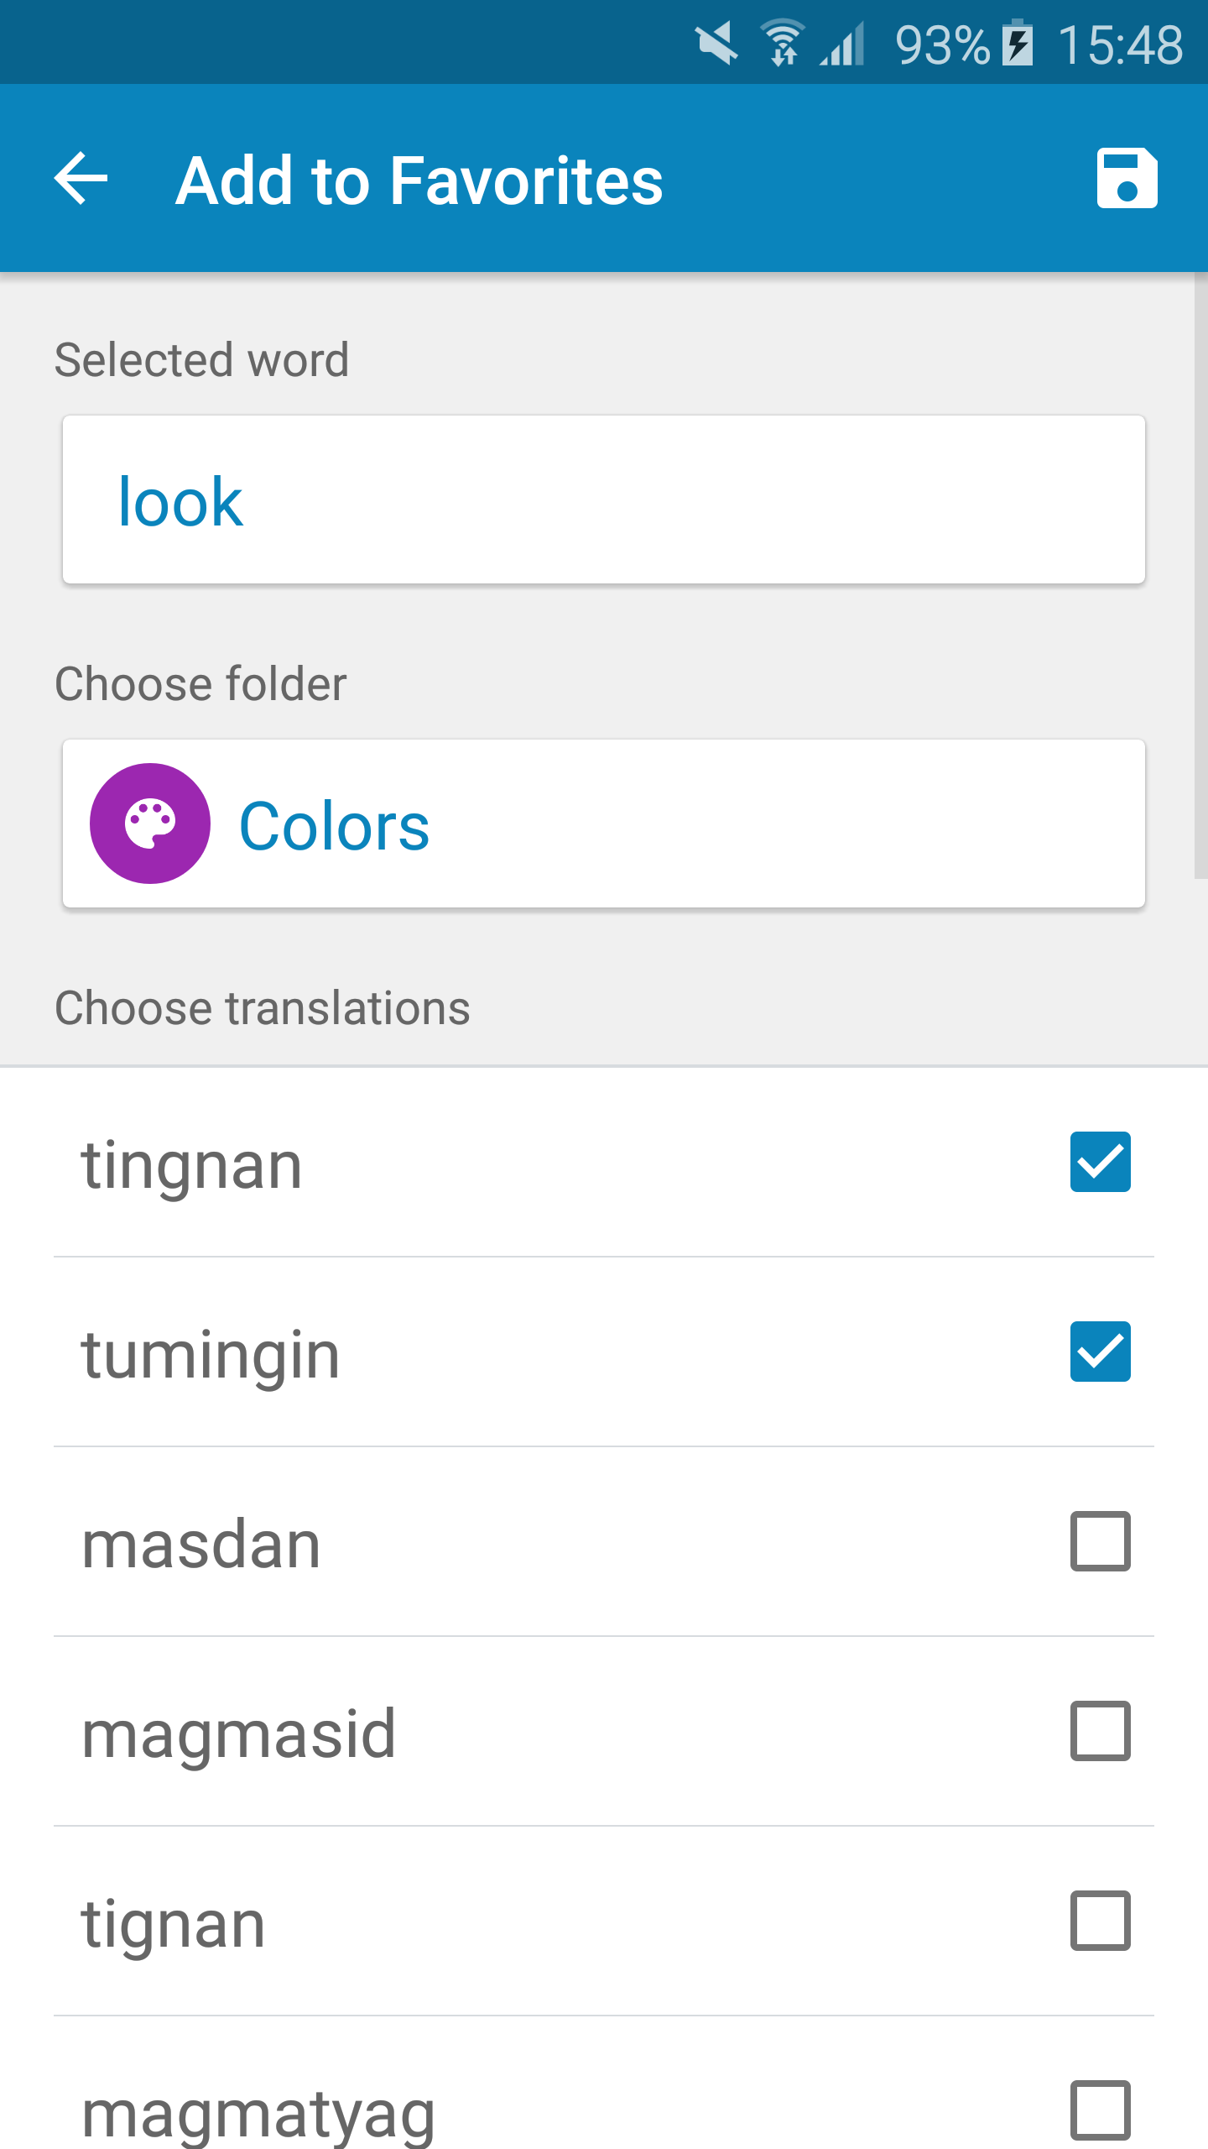
Task: Edit the selected word field 'look'
Action: click(x=604, y=499)
